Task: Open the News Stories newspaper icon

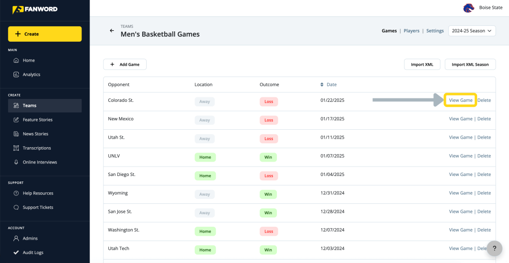Action: pos(16,134)
